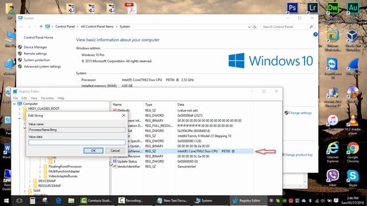The height and width of the screenshot is (206, 367).
Task: Go up one level in Control Panel
Action: point(41,27)
